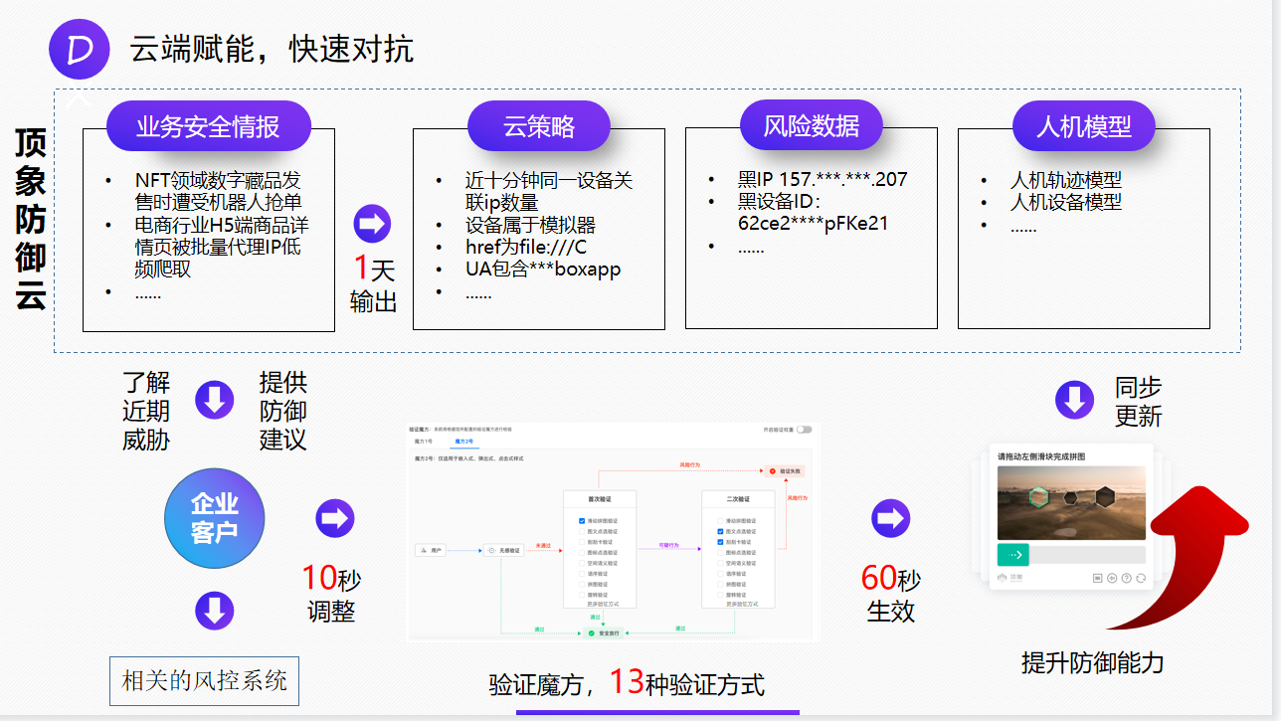The width and height of the screenshot is (1281, 721).
Task: Click the captcha keyboard-style icon
Action: (x=1098, y=578)
